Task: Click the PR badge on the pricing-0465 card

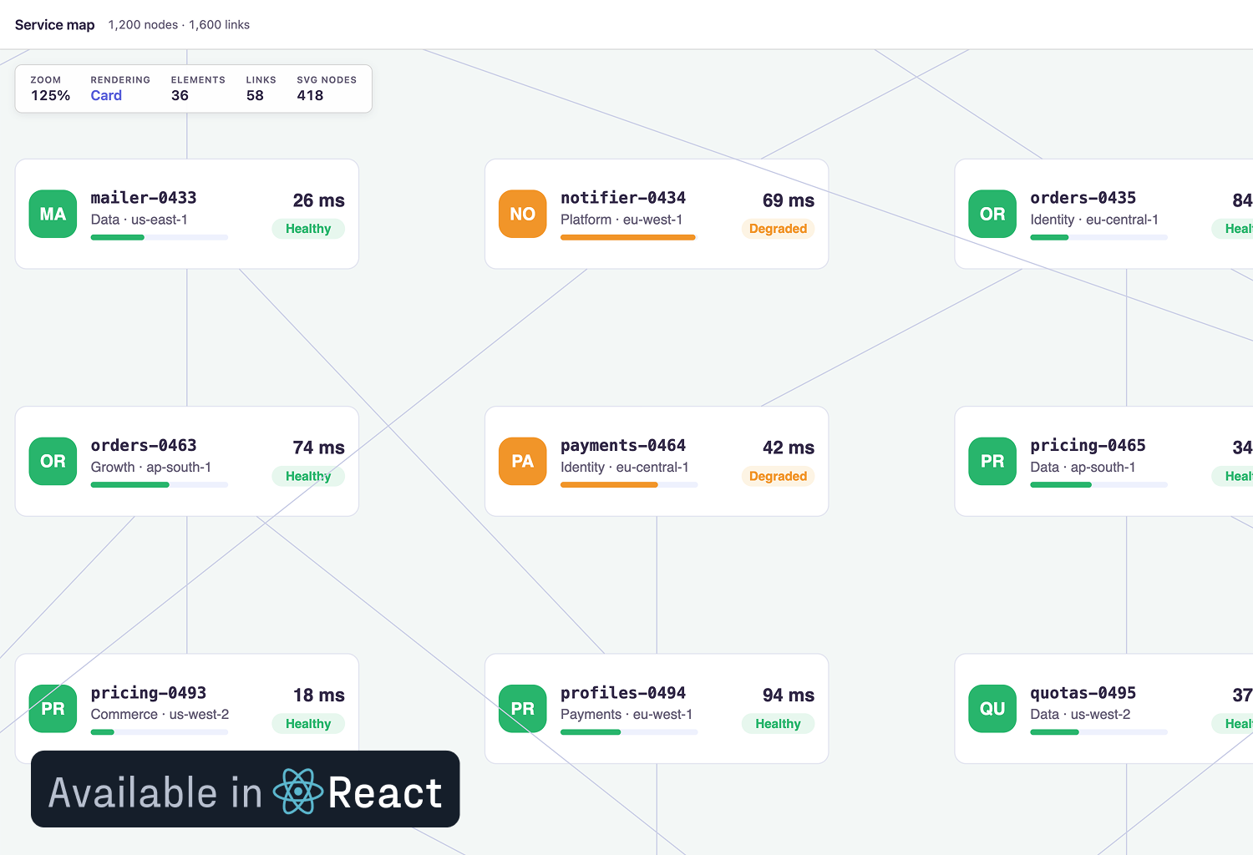Action: click(992, 461)
